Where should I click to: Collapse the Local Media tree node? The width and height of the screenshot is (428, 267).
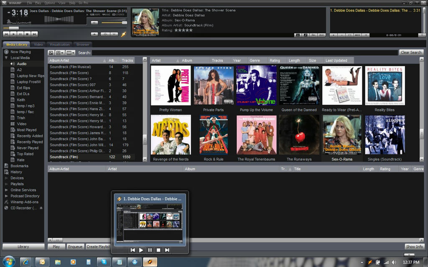(x=6, y=58)
